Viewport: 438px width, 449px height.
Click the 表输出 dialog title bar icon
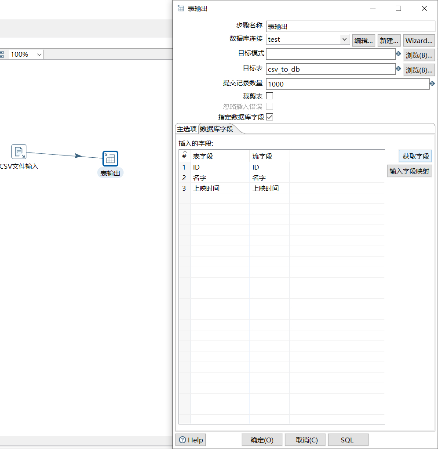(x=181, y=8)
